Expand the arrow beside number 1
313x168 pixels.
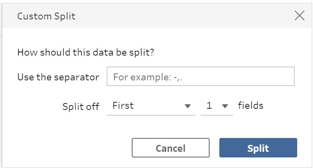[x=225, y=106]
